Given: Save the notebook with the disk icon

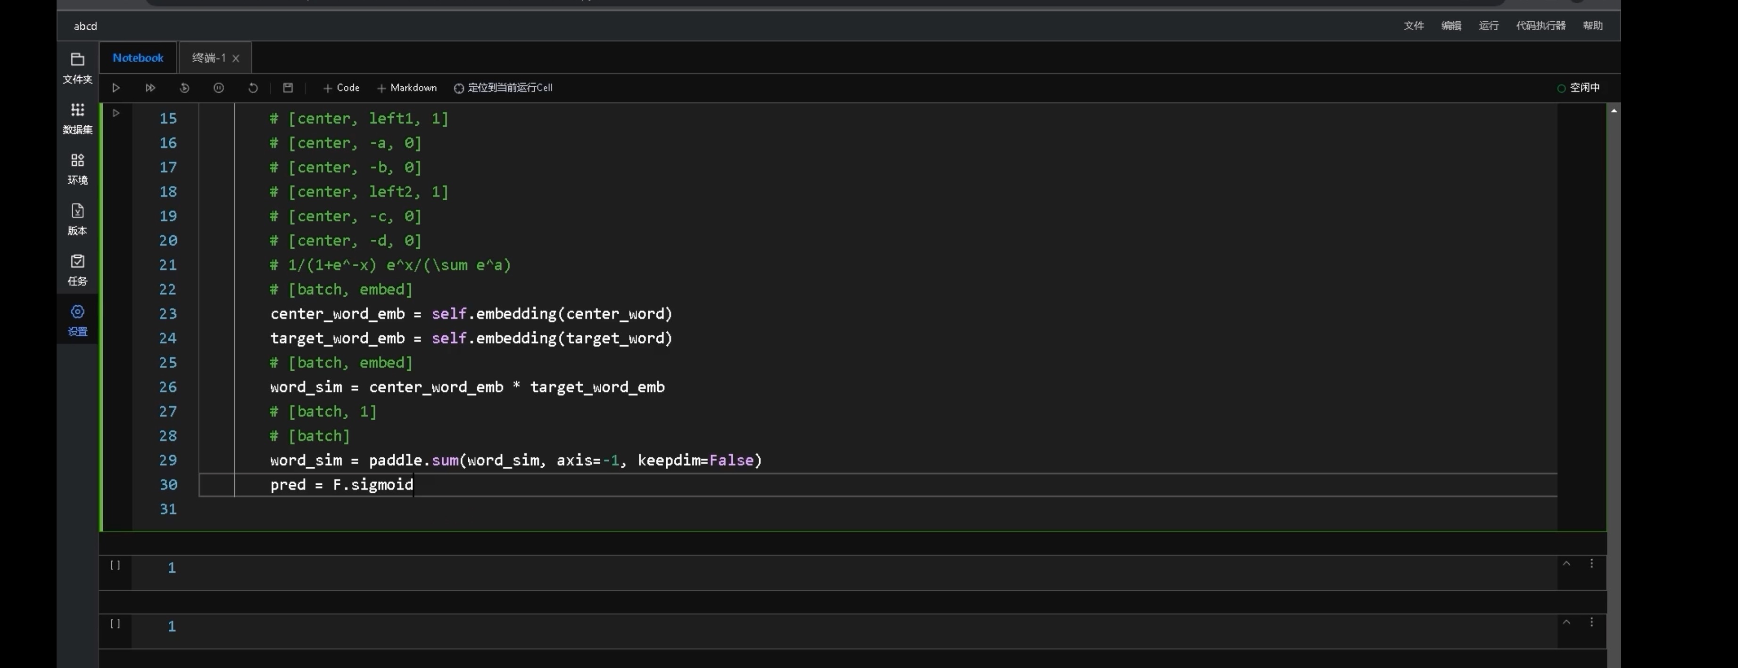Looking at the screenshot, I should pos(288,88).
